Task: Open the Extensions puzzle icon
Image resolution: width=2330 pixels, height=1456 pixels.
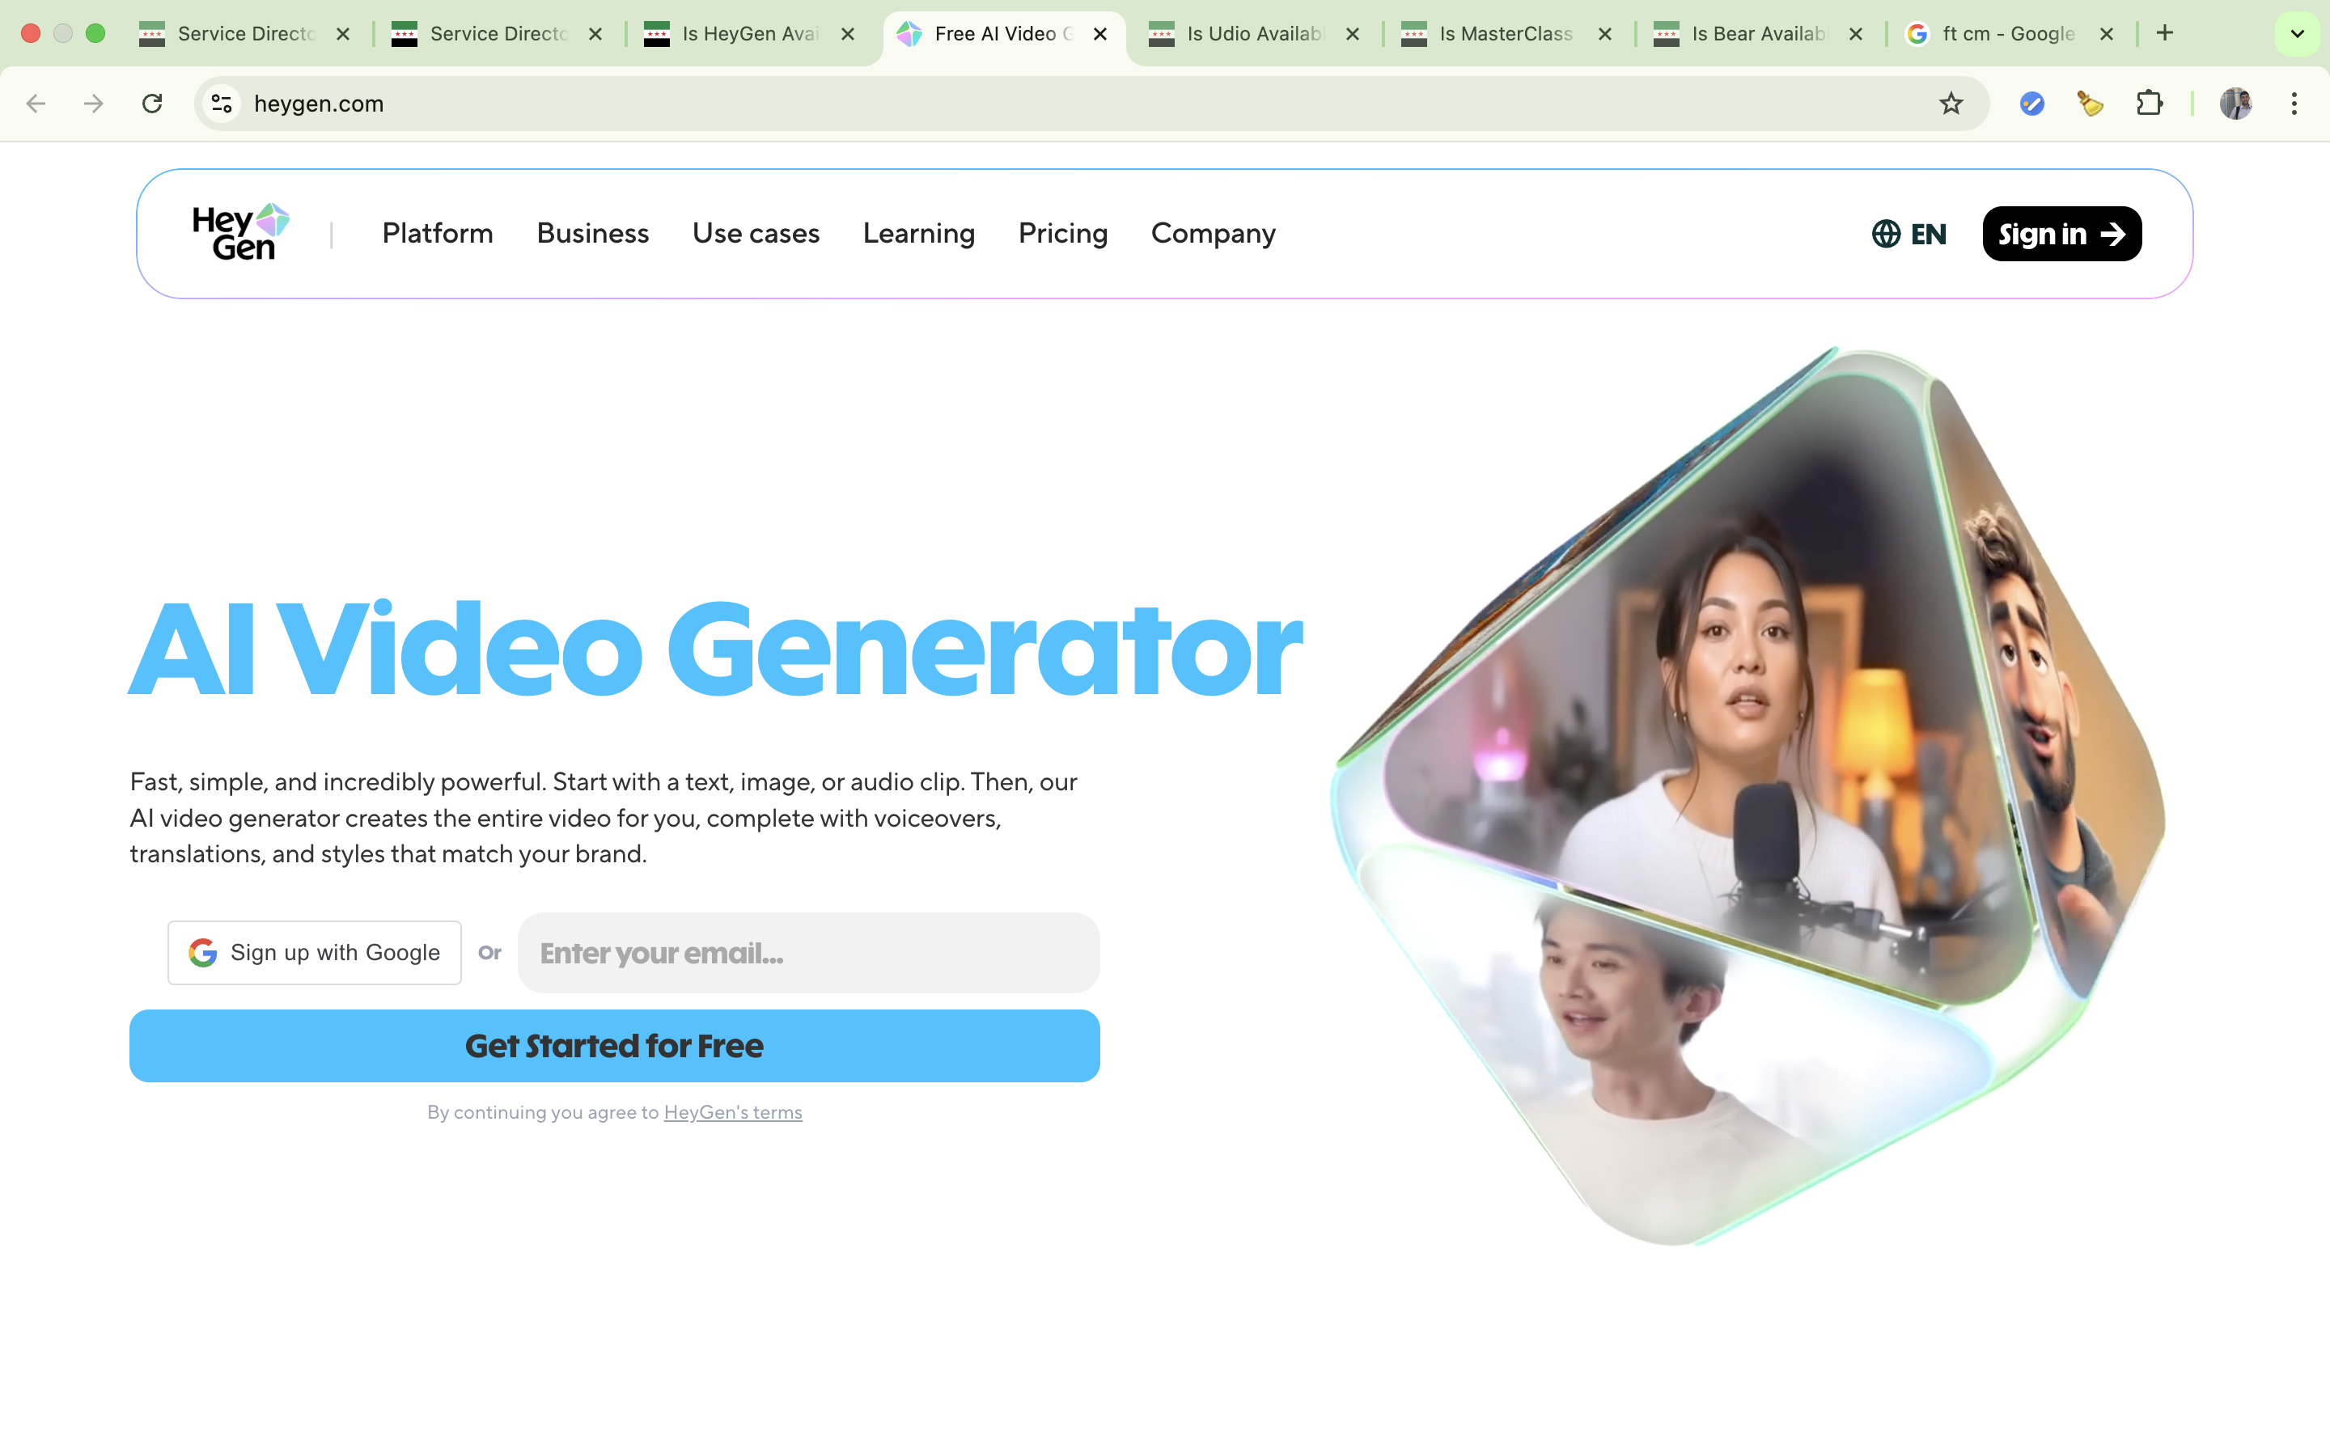Action: pyautogui.click(x=2149, y=103)
